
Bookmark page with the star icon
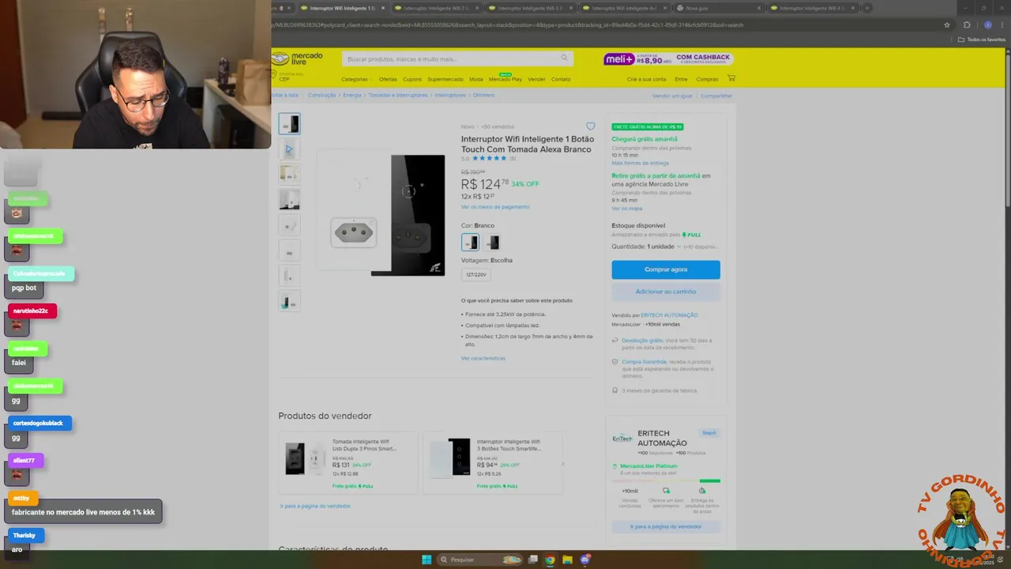tap(947, 24)
